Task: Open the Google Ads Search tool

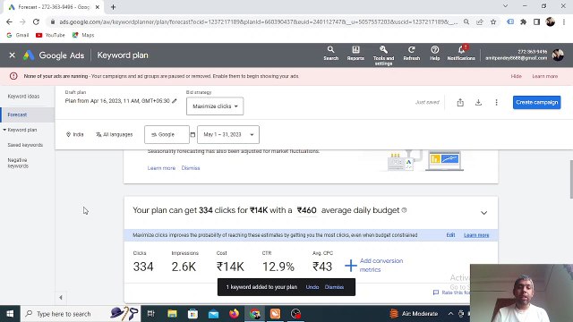Action: coord(330,54)
